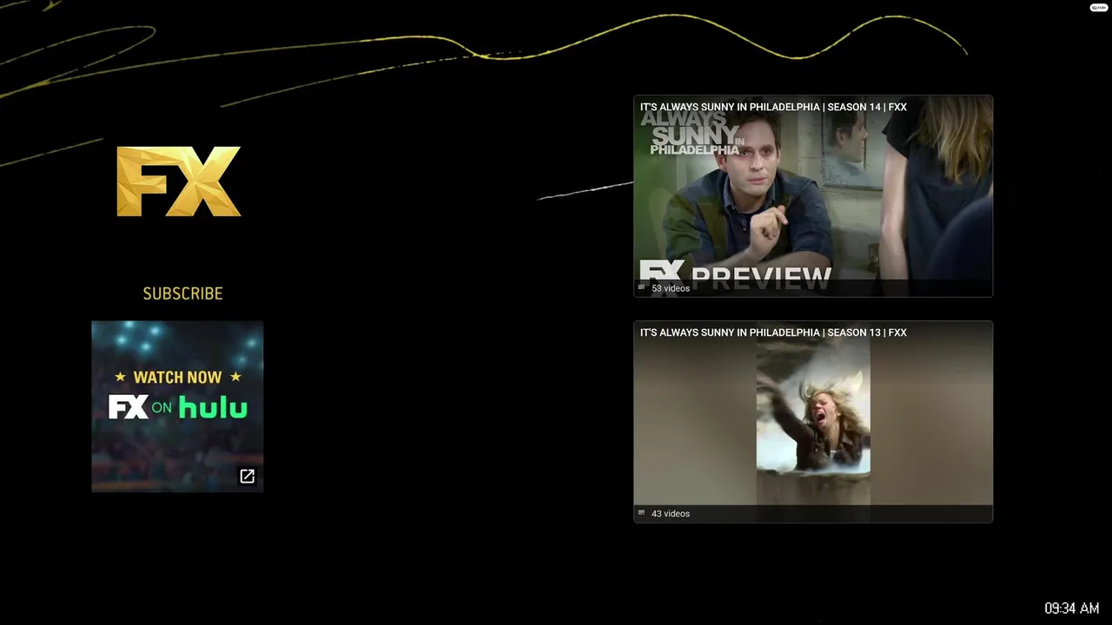The image size is (1112, 625).
Task: Click the Hide pill button in top corner
Action: tap(1098, 7)
